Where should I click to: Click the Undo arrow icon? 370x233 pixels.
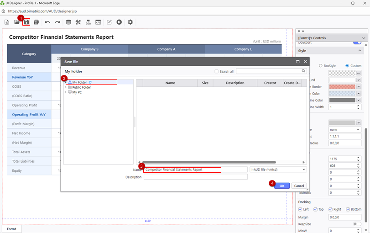pos(47,22)
